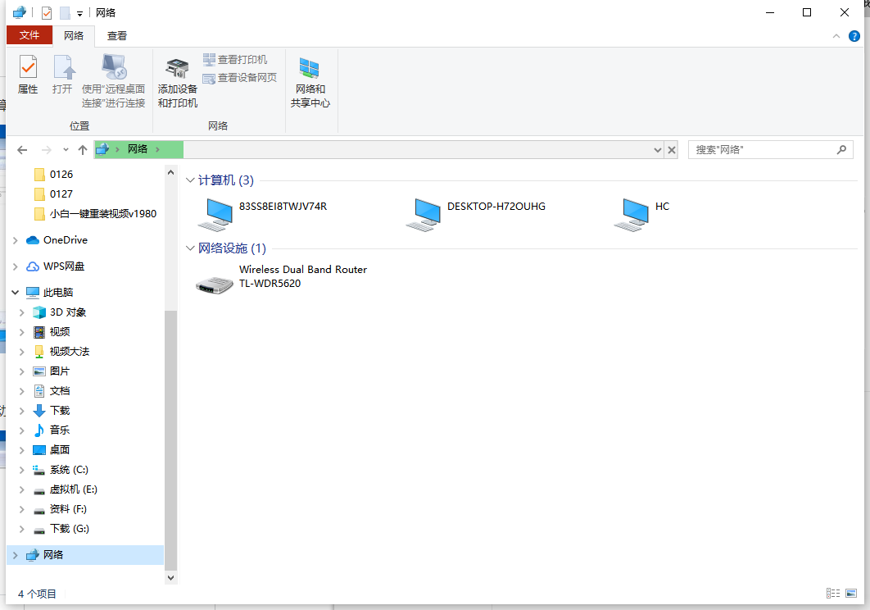Open recent locations dropdown arrow
The image size is (870, 610).
point(66,150)
